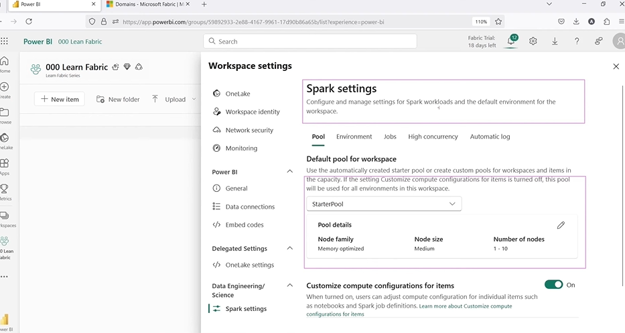Open the browser tab list chevron
This screenshot has width=625, height=333.
click(x=549, y=4)
